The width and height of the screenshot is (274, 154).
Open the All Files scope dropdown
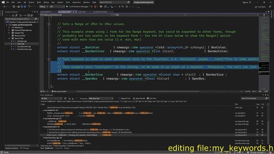[51, 98]
